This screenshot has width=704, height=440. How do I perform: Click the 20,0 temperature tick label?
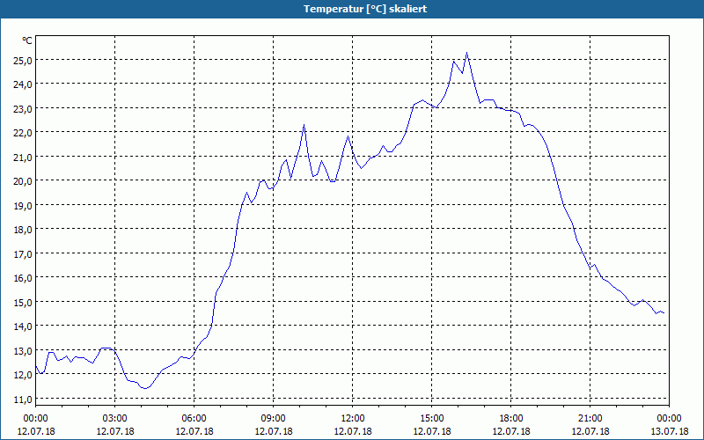click(x=23, y=181)
